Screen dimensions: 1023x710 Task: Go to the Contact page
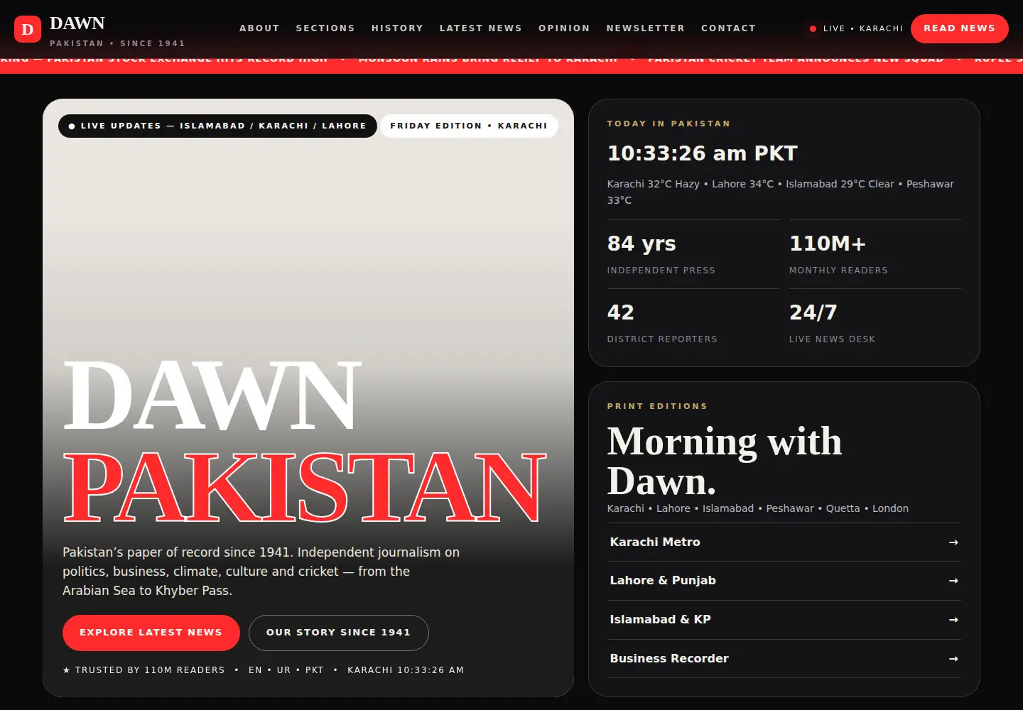coord(728,28)
